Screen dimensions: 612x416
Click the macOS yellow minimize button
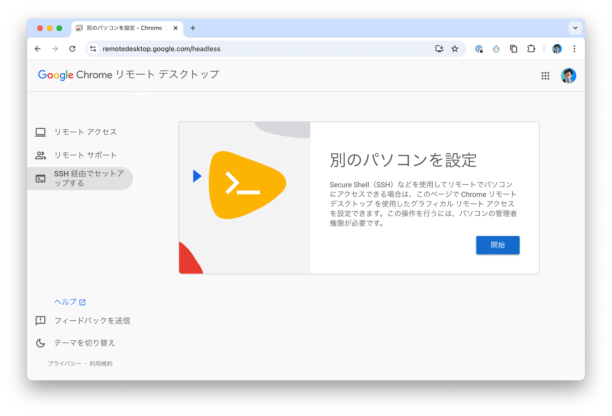pos(50,28)
